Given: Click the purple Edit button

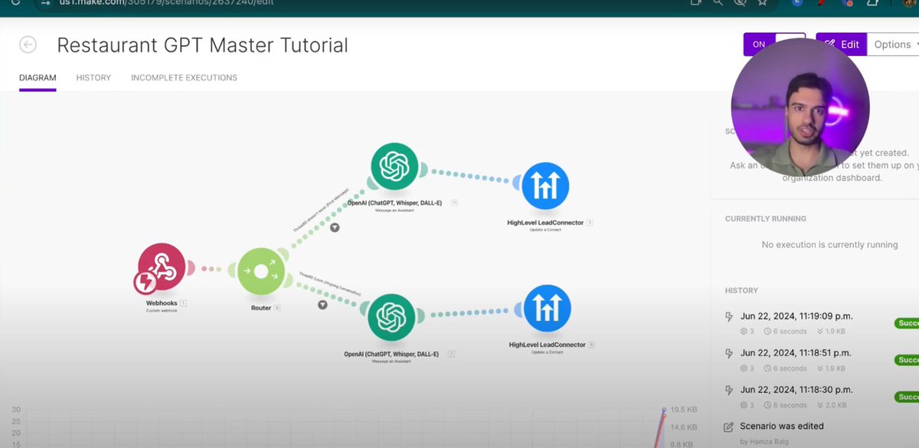Looking at the screenshot, I should coord(842,44).
